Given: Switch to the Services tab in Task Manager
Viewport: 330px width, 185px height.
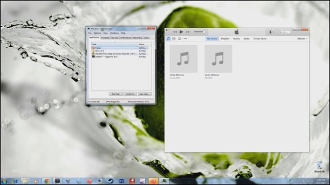Looking at the screenshot, I should click(115, 38).
